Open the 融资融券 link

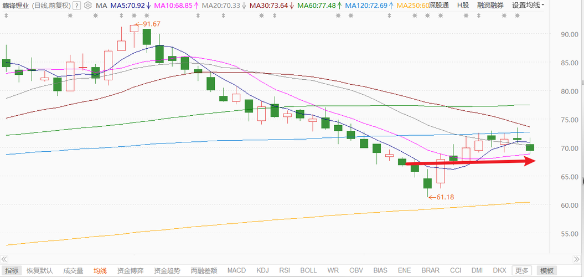pos(490,6)
